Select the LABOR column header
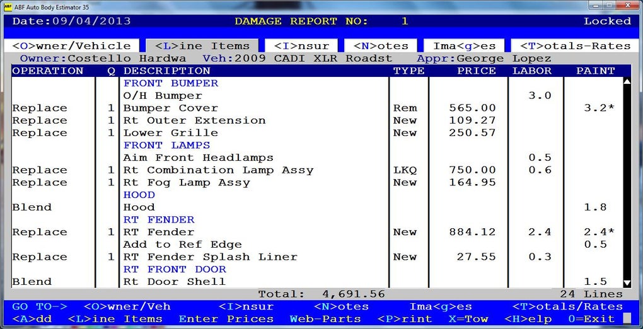 [532, 71]
